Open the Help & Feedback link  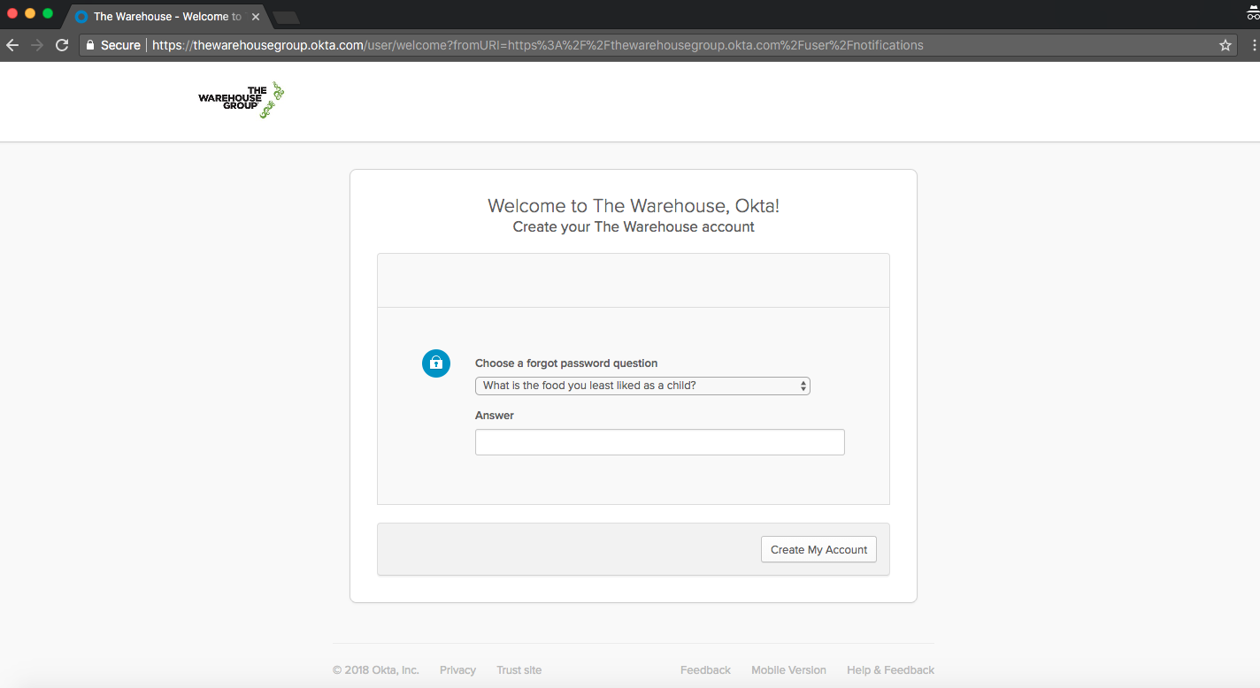coord(890,670)
